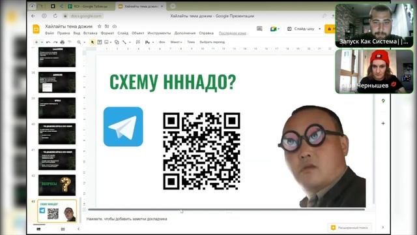Screen dimensions: 417x235
Task: Open the Файл menu
Action: [x=50, y=33]
